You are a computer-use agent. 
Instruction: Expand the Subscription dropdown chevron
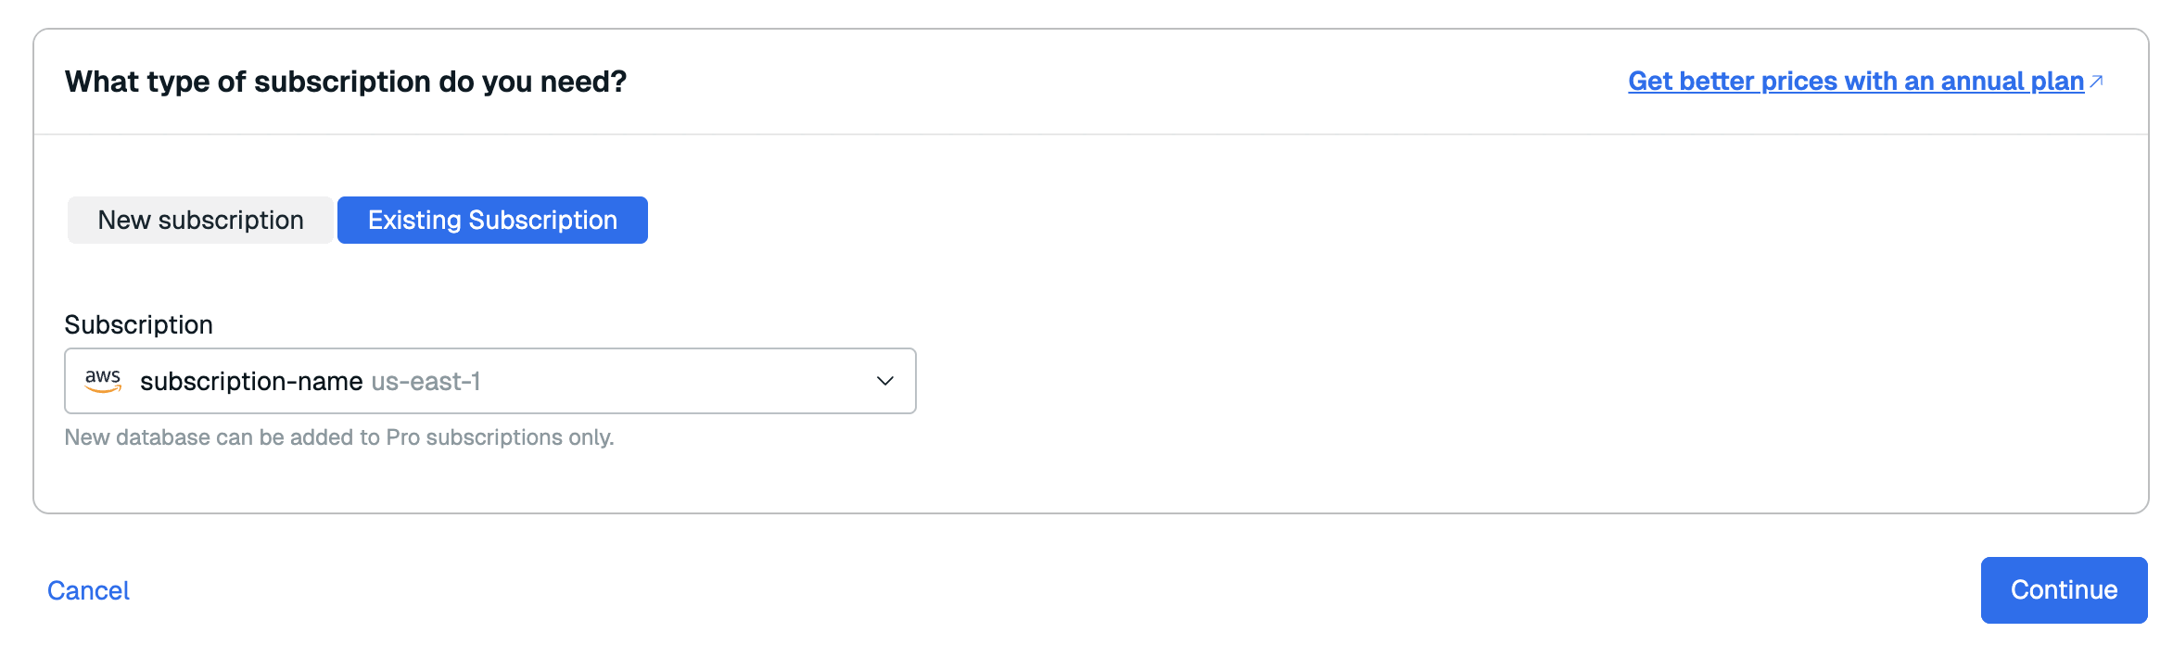coord(885,381)
